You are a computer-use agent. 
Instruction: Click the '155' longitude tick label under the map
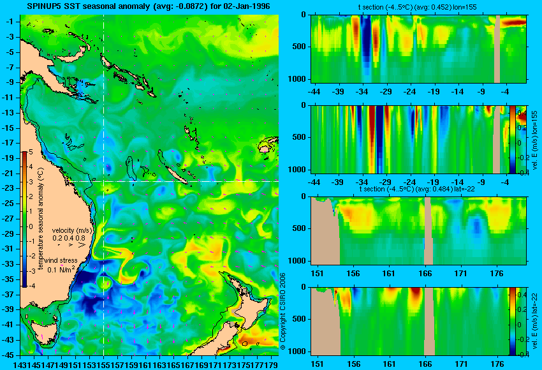coord(104,365)
